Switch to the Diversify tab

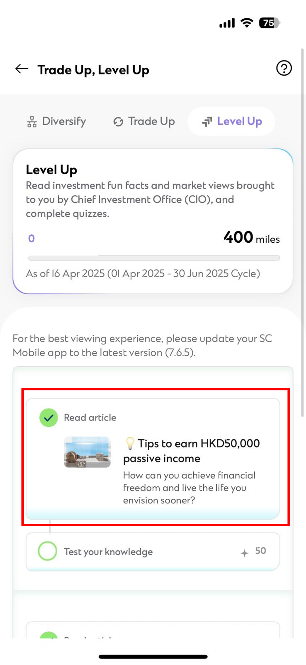coord(57,121)
